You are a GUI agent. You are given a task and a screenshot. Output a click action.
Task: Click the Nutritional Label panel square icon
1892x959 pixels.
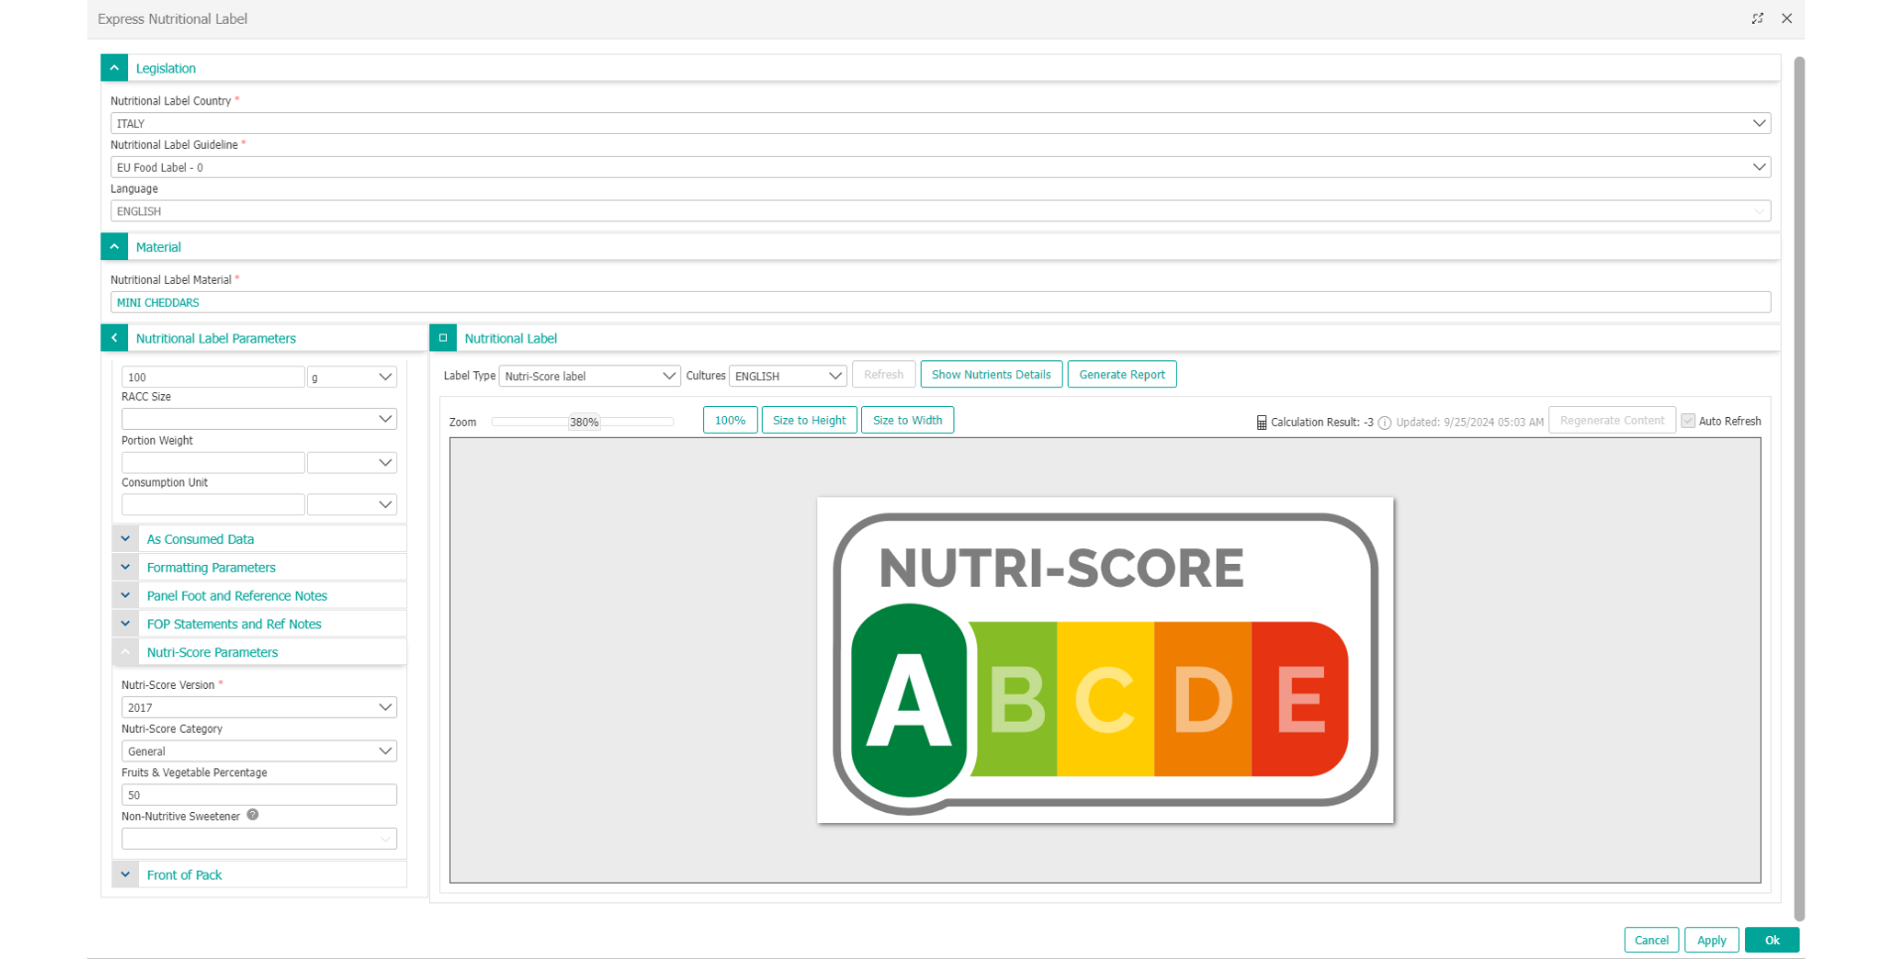pyautogui.click(x=443, y=338)
